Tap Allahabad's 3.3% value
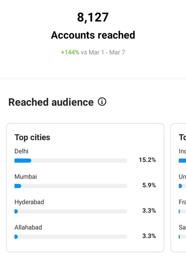The image size is (186, 258). click(149, 236)
